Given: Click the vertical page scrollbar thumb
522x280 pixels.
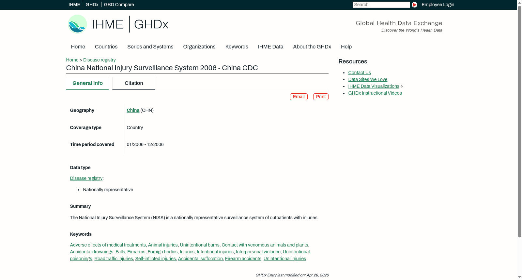Looking at the screenshot, I should [x=519, y=121].
